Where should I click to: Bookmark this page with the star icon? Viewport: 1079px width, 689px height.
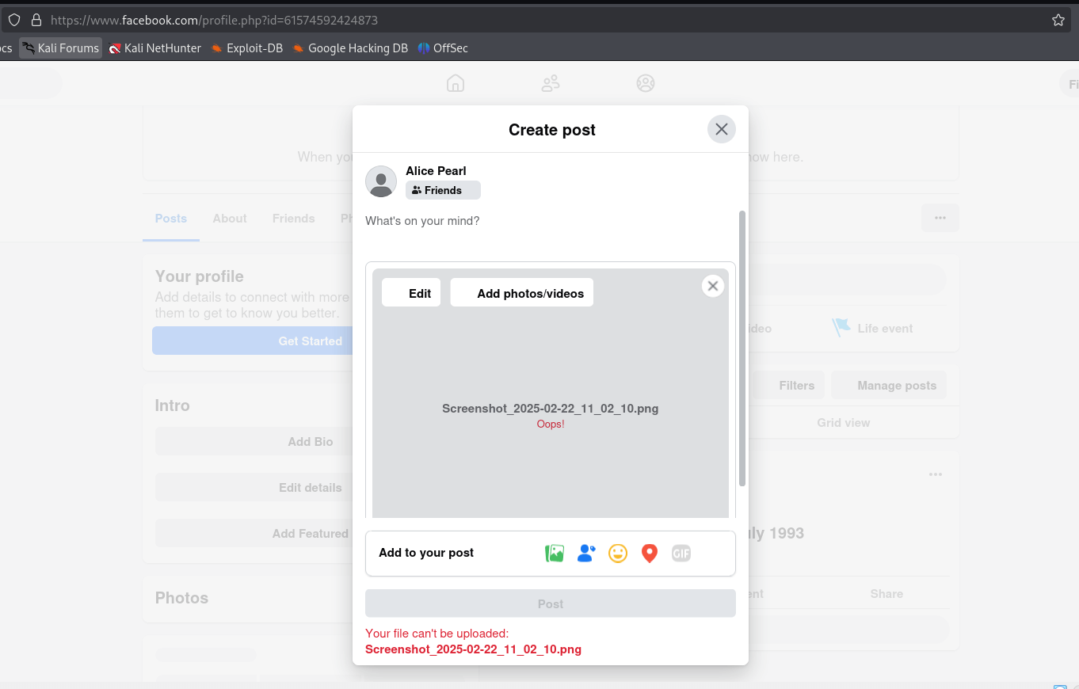(1058, 20)
